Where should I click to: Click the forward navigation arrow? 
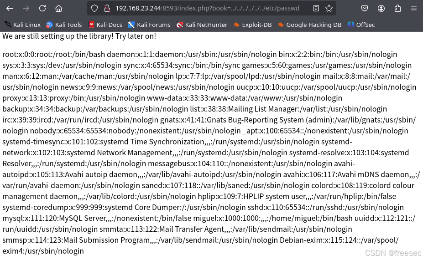click(x=26, y=8)
